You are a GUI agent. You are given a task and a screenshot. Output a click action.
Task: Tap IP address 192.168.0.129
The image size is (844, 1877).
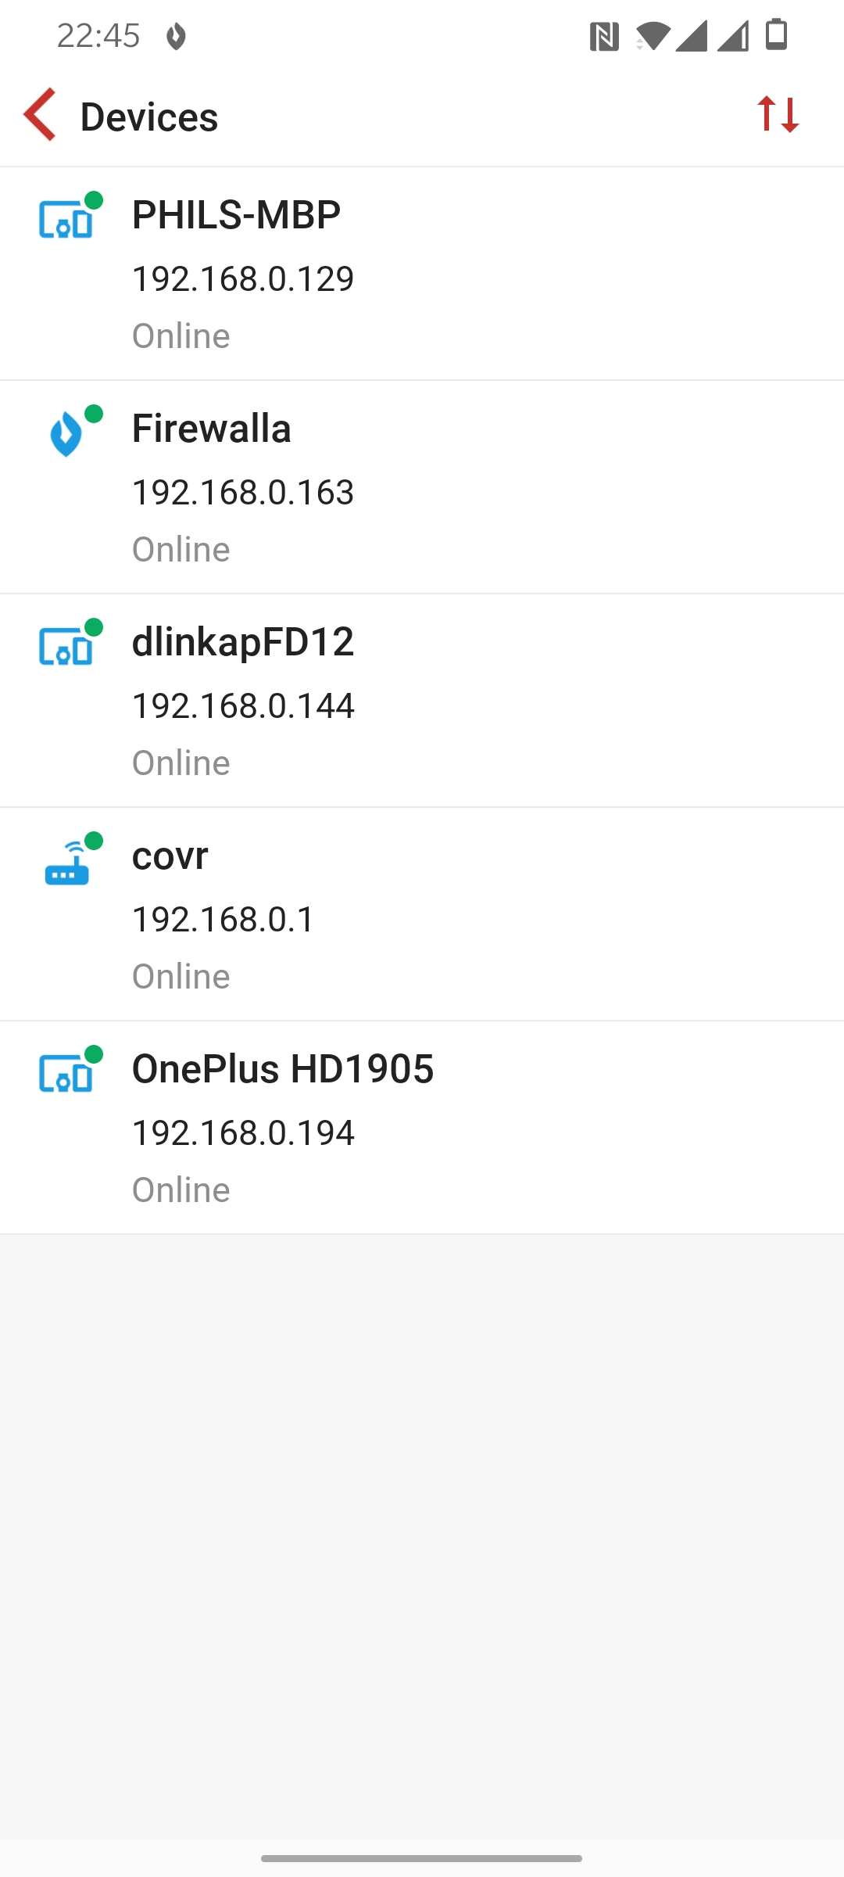tap(243, 278)
